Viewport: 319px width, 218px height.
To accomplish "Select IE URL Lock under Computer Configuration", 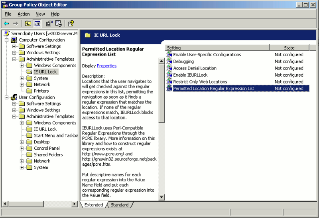I will click(45, 72).
